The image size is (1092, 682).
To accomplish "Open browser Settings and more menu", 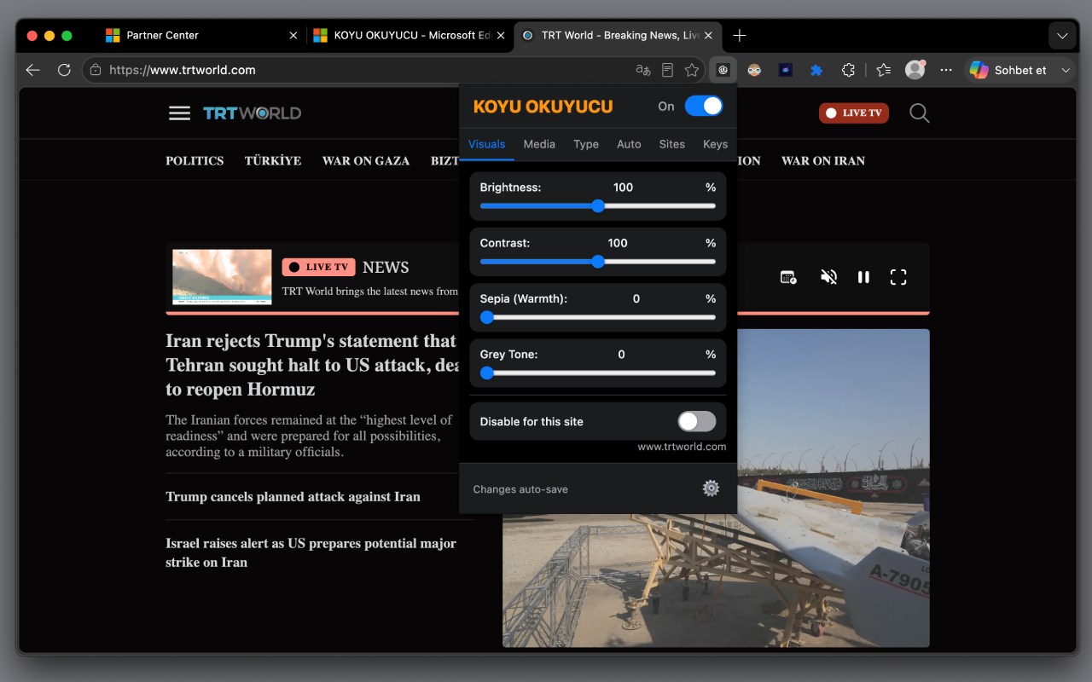I will tap(946, 70).
